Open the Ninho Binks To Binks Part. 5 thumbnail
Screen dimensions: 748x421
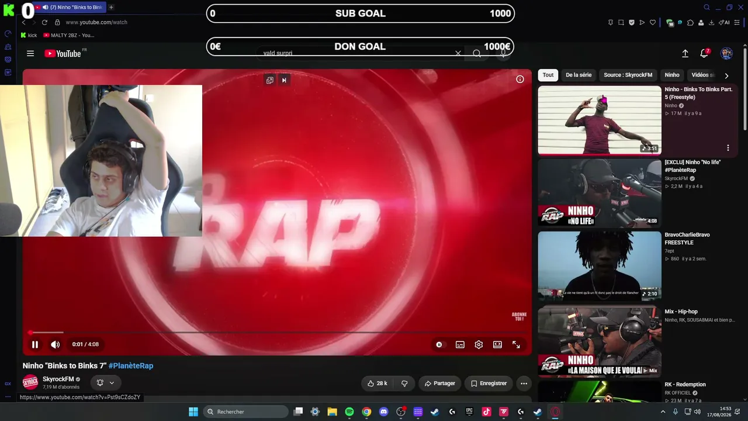(x=600, y=120)
